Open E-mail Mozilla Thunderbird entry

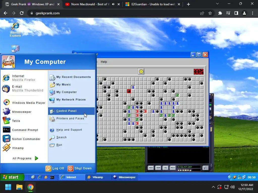click(24, 88)
